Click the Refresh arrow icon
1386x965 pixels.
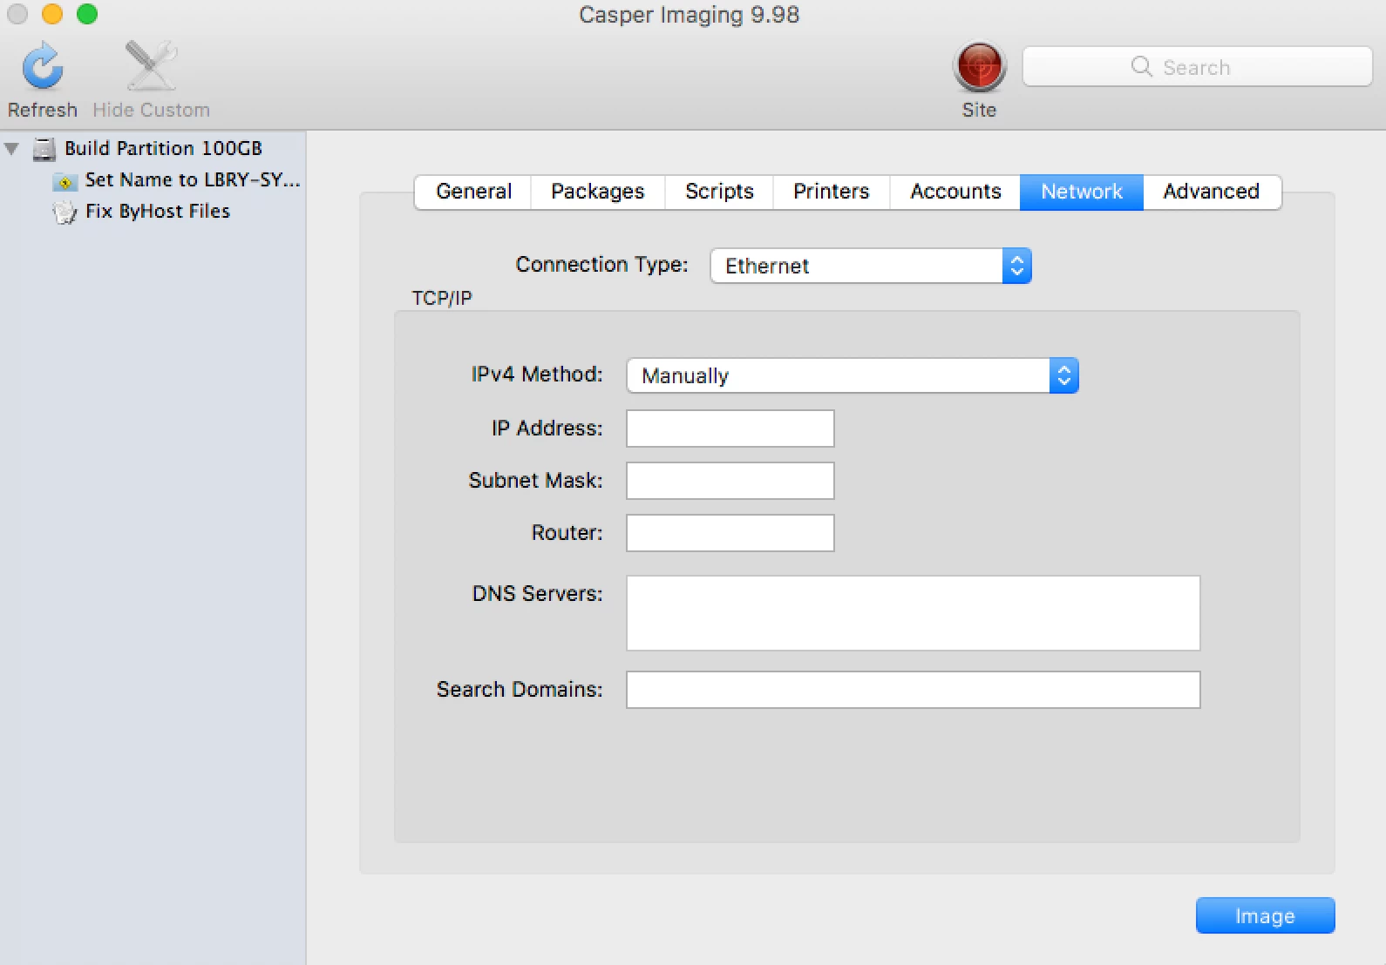[43, 67]
